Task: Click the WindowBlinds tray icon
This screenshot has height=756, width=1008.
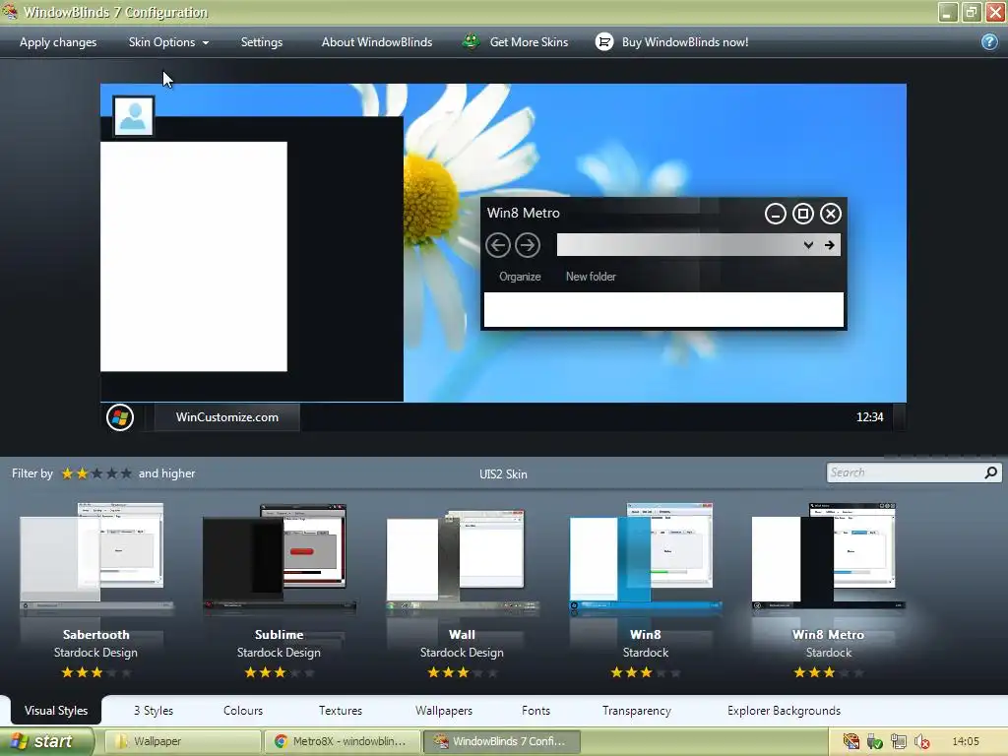Action: click(851, 742)
